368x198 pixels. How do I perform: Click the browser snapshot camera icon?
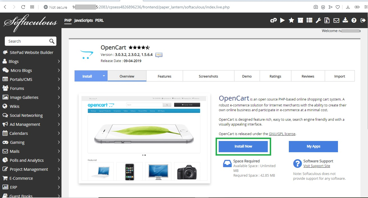point(316,7)
